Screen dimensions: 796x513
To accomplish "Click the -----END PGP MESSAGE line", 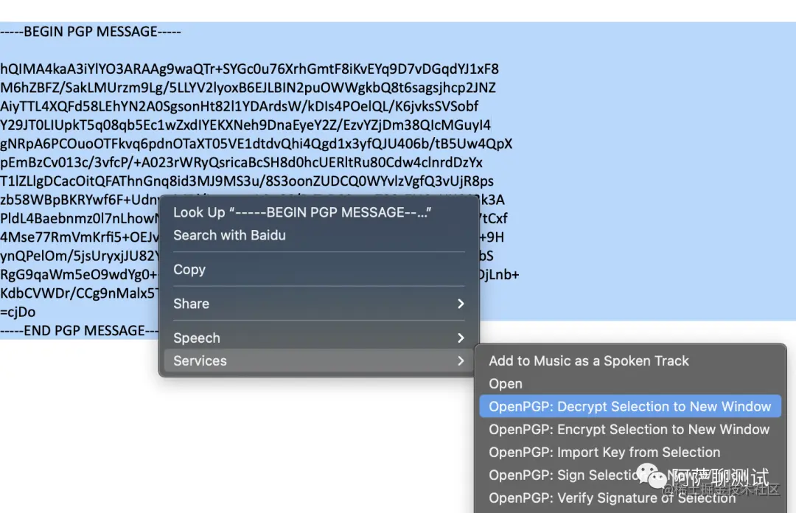I will click(79, 331).
